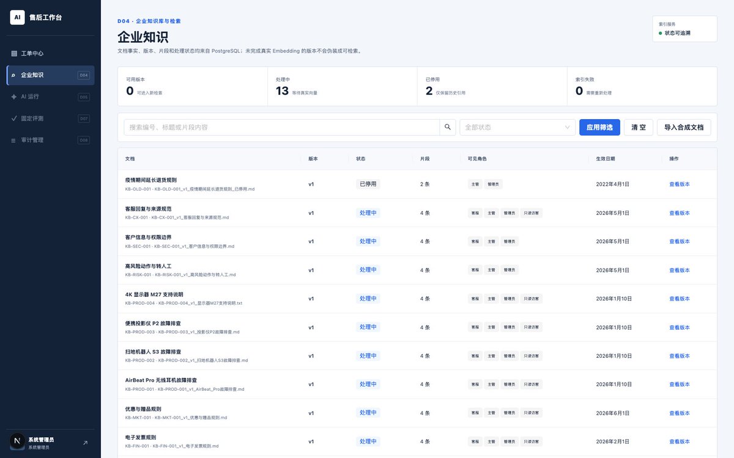Open 查看版本 for 扫地机器人 S3 故障排查
This screenshot has width=734, height=458.
pos(680,355)
